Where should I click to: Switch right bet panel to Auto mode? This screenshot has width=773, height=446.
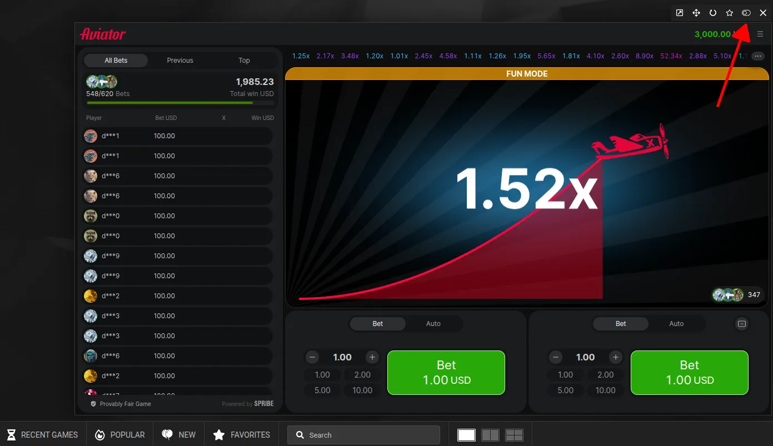676,324
